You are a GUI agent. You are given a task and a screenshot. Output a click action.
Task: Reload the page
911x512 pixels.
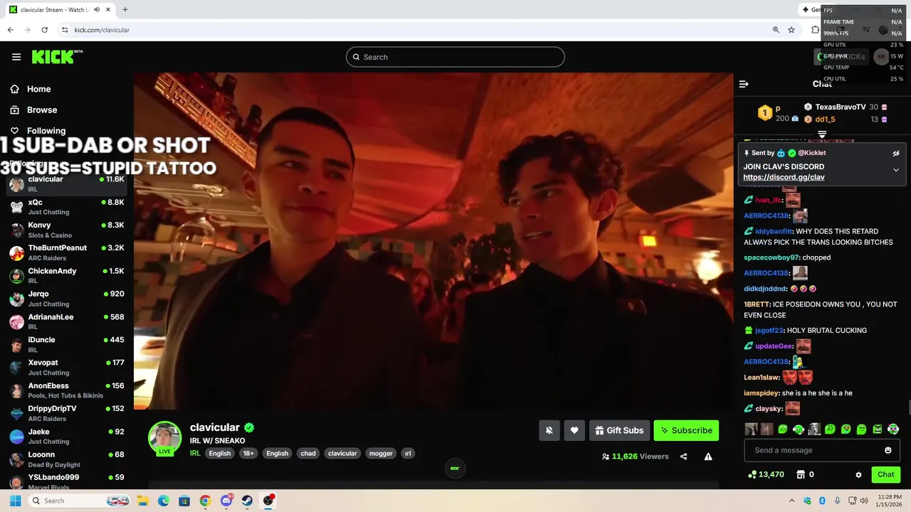coord(45,30)
